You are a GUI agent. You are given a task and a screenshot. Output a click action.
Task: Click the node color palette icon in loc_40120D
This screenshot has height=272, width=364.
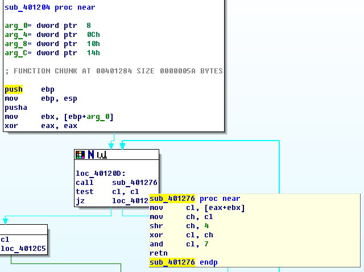(x=80, y=155)
